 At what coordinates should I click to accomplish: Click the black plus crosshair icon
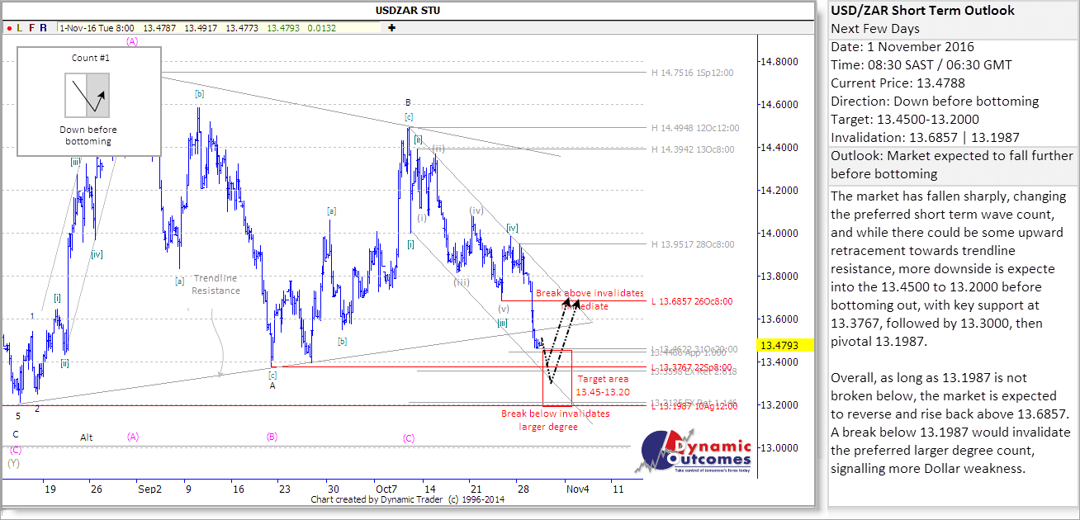(x=391, y=27)
